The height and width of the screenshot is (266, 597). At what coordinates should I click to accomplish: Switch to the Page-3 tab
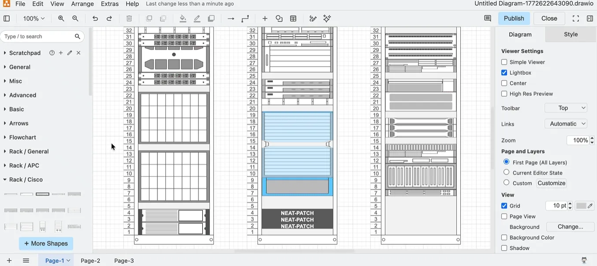click(x=124, y=261)
